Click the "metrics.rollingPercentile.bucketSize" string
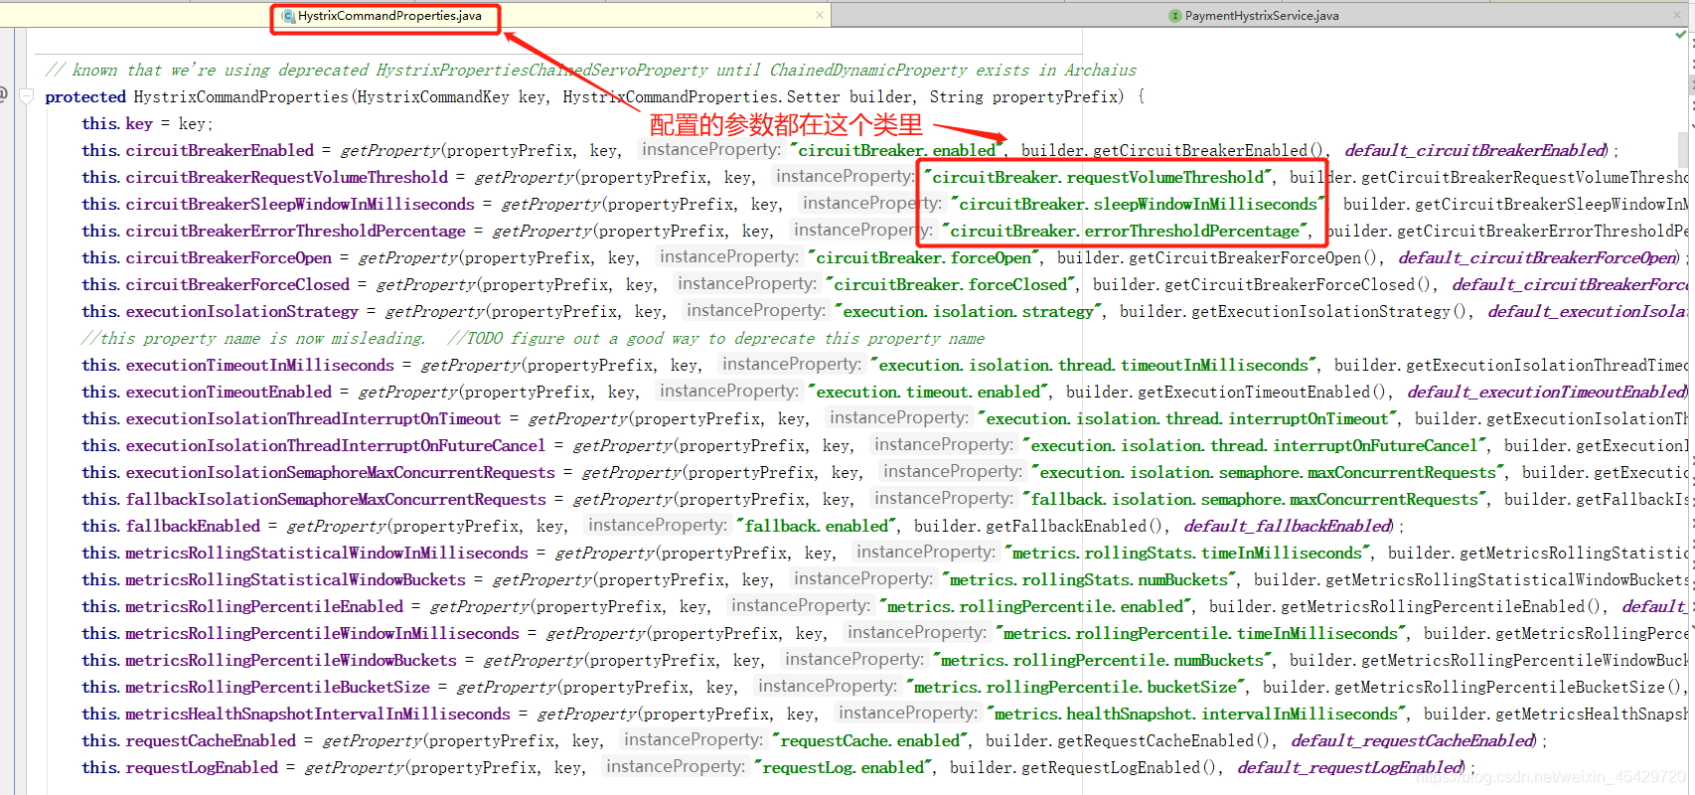This screenshot has width=1695, height=795. pyautogui.click(x=1076, y=687)
